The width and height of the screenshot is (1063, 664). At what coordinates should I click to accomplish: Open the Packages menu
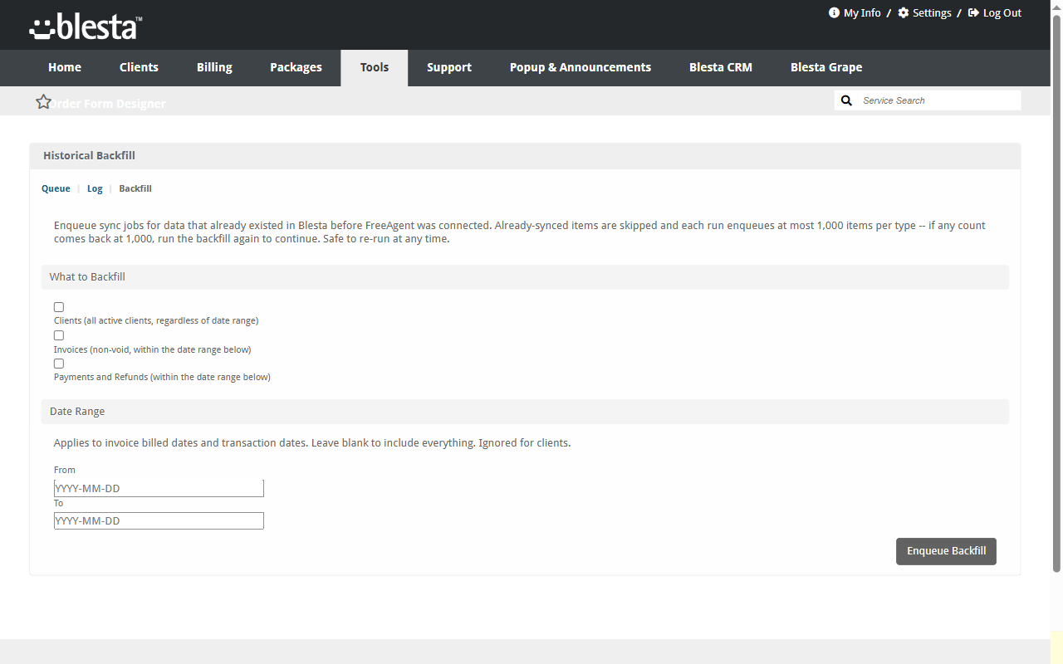[296, 67]
